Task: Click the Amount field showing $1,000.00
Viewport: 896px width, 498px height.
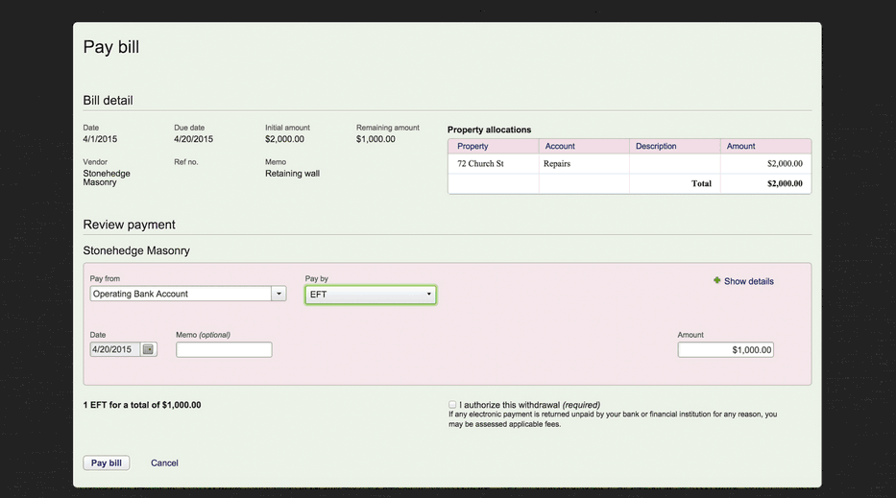Action: point(726,349)
